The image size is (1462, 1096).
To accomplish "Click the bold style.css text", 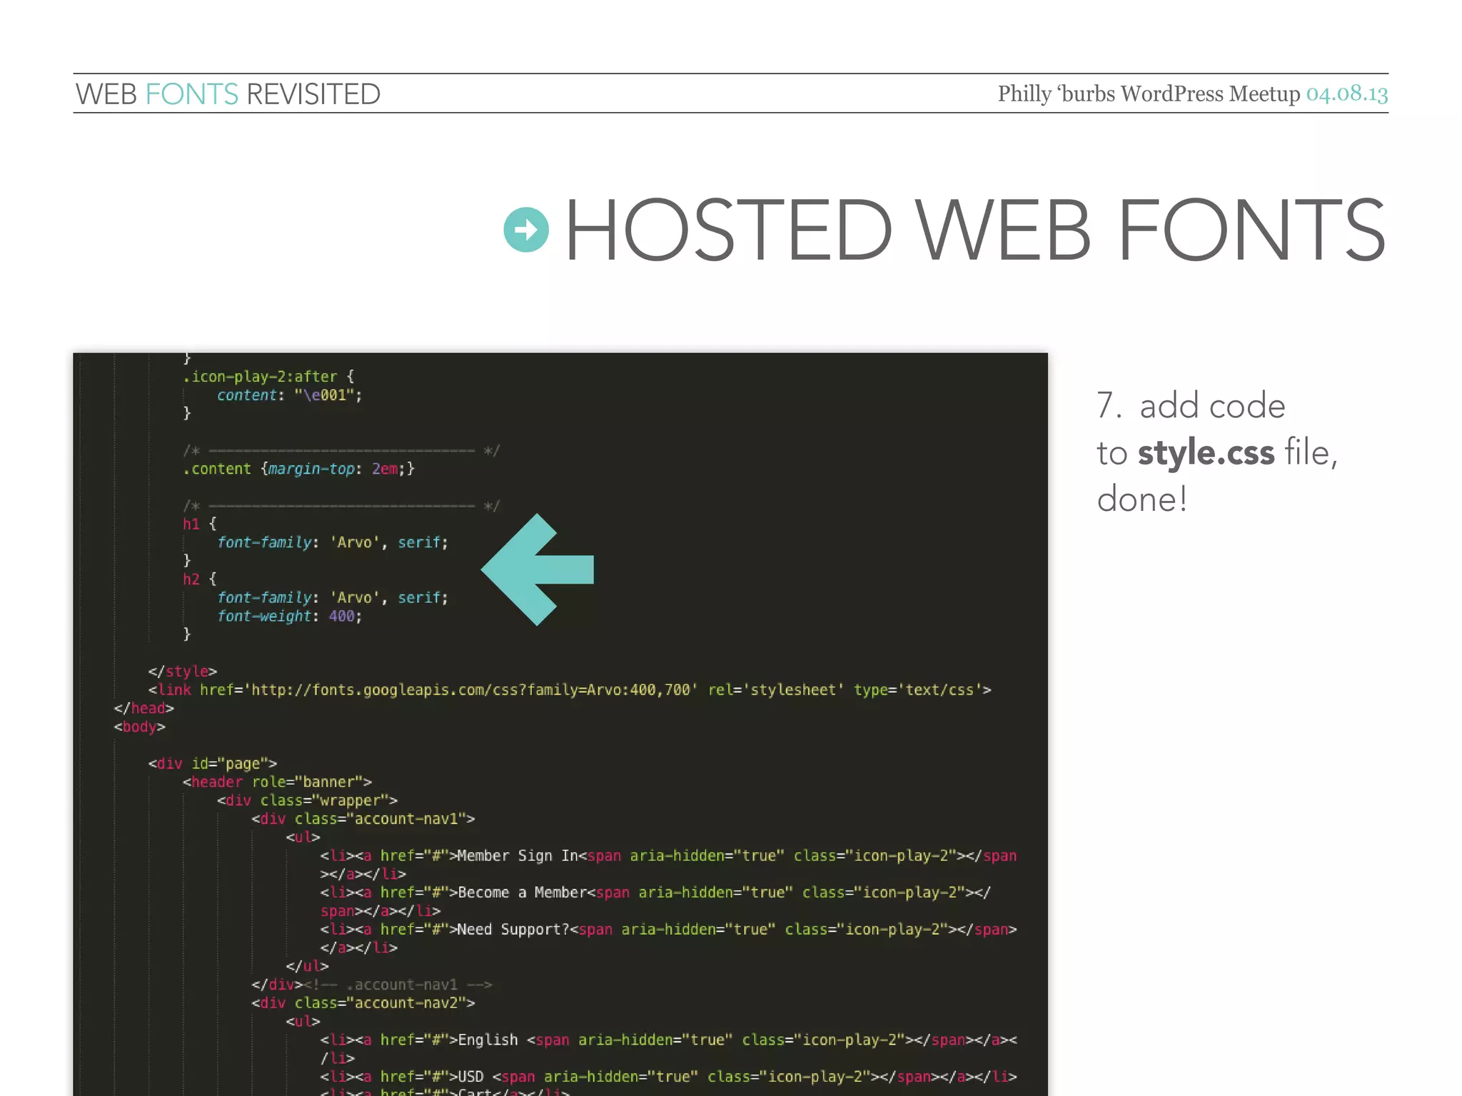I will click(x=1206, y=452).
